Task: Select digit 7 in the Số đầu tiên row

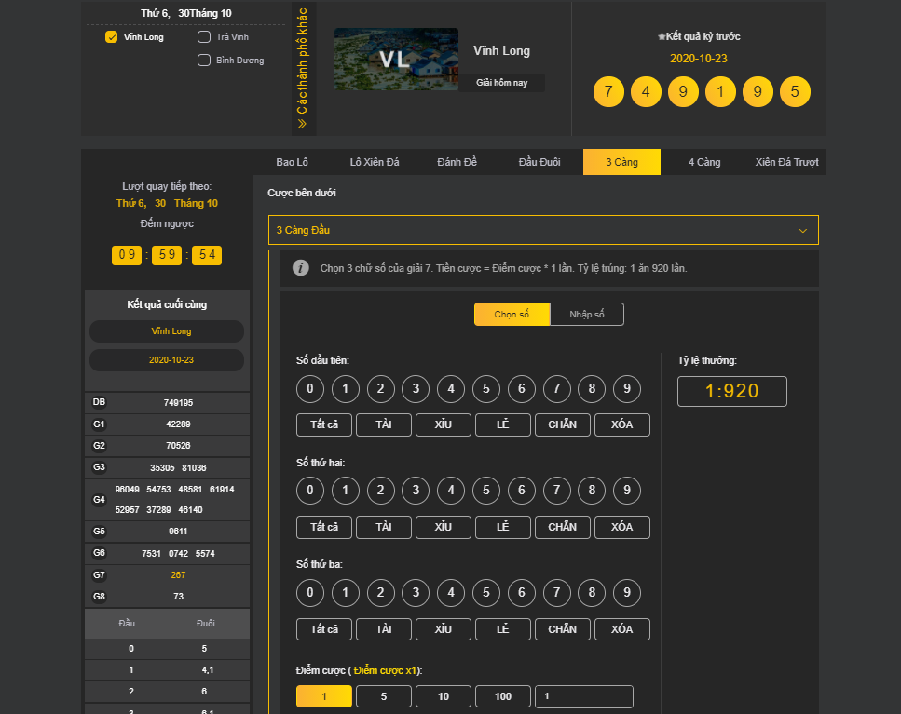Action: click(556, 388)
